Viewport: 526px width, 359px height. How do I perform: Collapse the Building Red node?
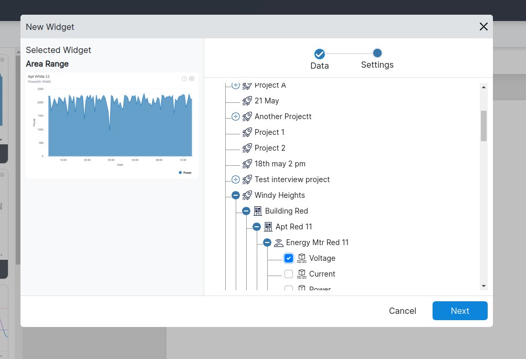(246, 211)
